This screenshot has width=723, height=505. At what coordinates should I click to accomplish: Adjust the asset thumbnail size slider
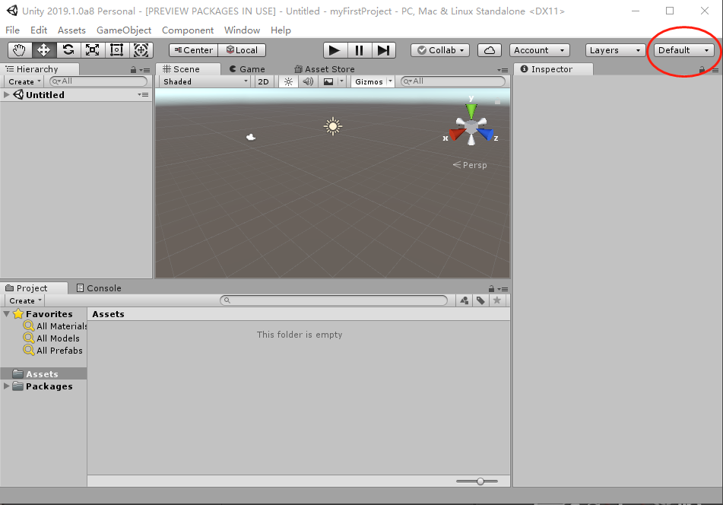(x=479, y=481)
